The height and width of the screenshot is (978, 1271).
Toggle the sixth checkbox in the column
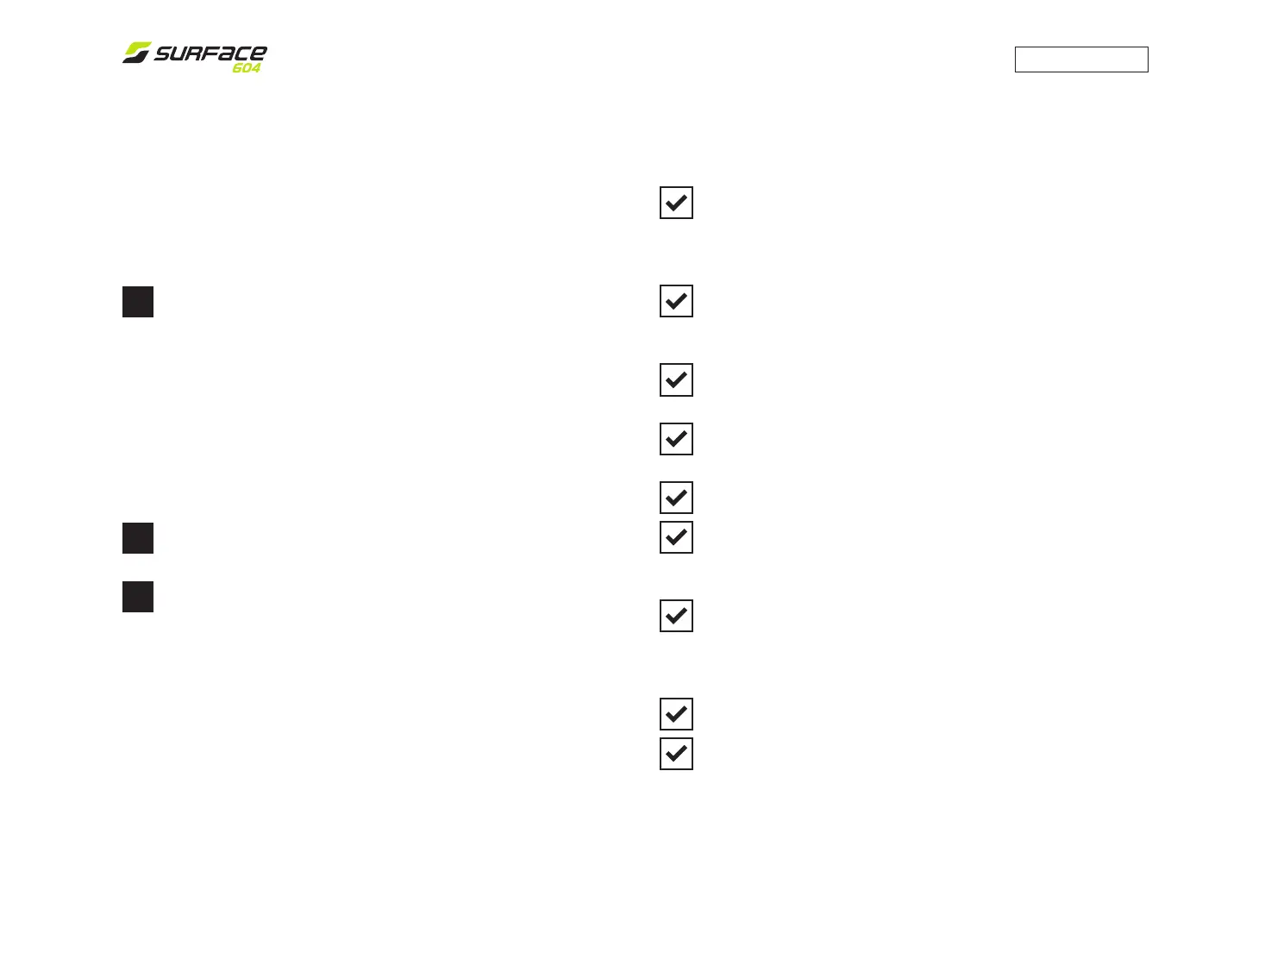coord(676,537)
